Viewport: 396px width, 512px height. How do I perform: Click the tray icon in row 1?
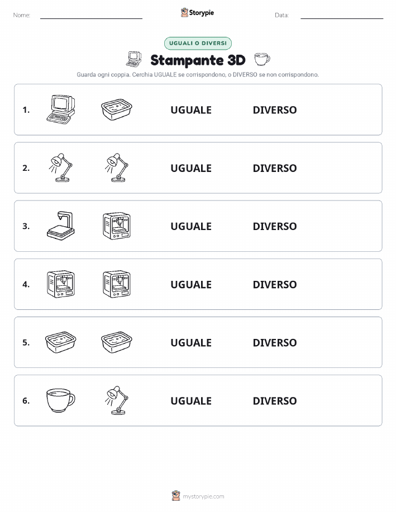tap(117, 109)
